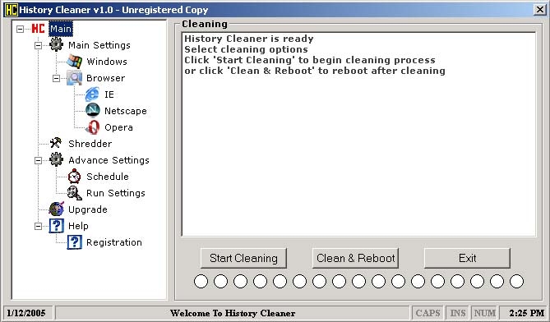Screen dimensions: 550x322
Task: Click the Start Cleaning button
Action: [243, 258]
